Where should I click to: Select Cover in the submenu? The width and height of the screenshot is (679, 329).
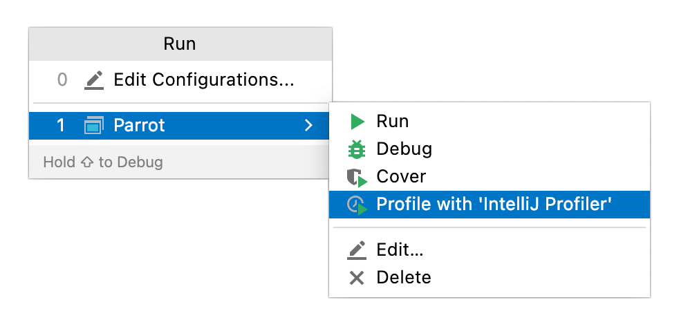pyautogui.click(x=490, y=177)
